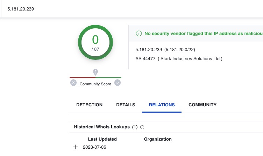Click the Community Score label
The image size is (263, 156).
pos(95,84)
